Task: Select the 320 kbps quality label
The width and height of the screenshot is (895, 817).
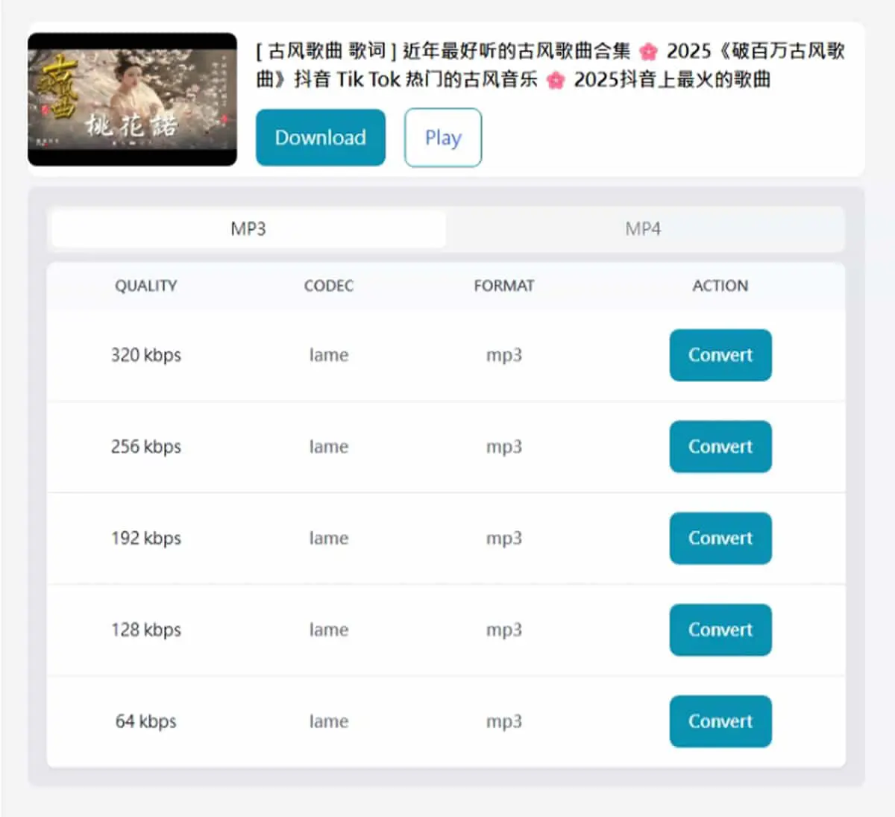Action: pos(146,355)
